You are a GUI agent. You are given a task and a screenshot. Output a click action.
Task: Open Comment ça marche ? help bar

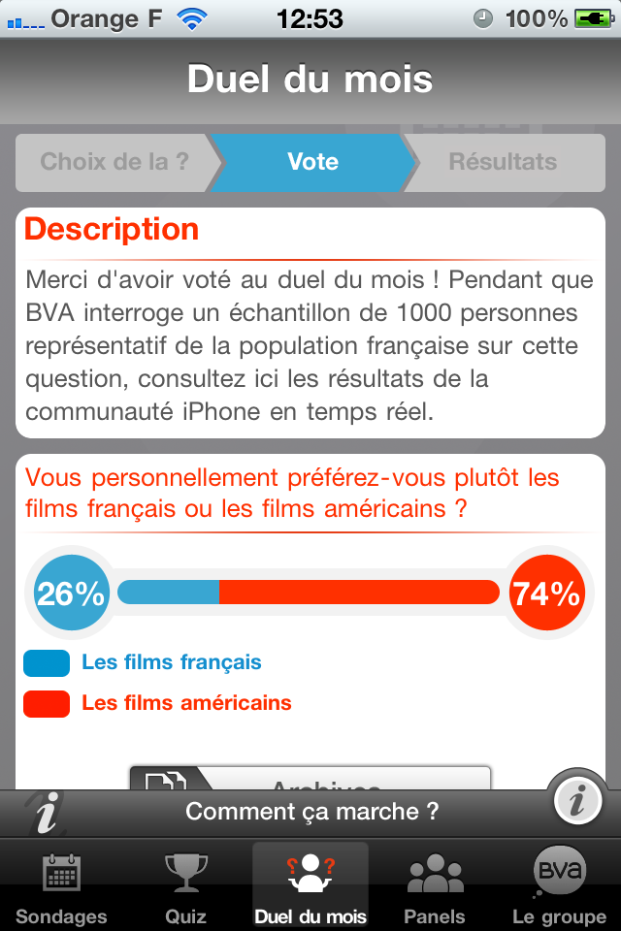[312, 813]
